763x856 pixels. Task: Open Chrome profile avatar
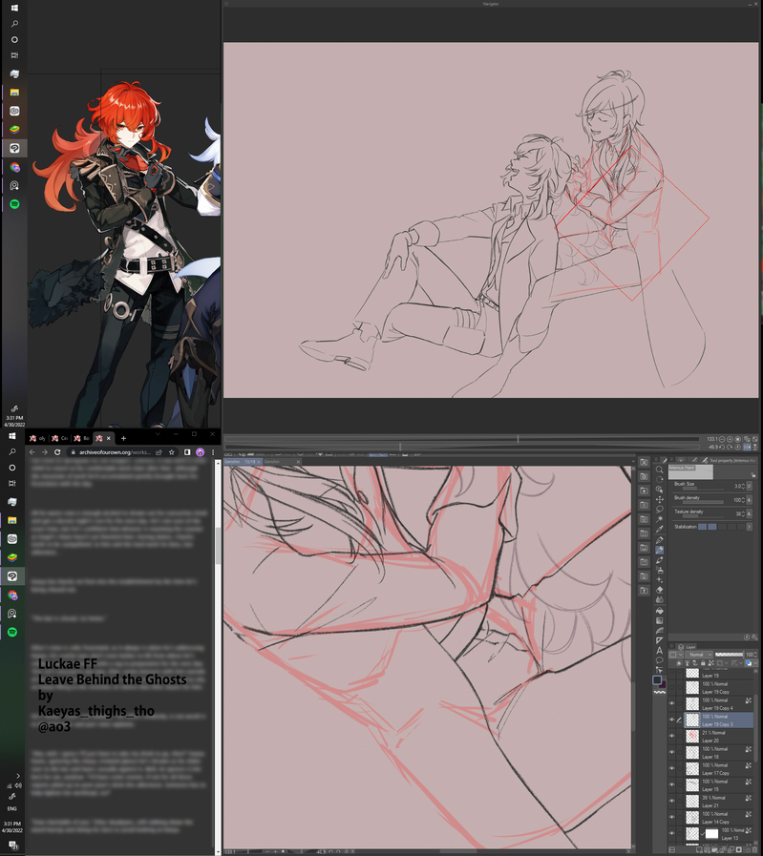coord(200,452)
